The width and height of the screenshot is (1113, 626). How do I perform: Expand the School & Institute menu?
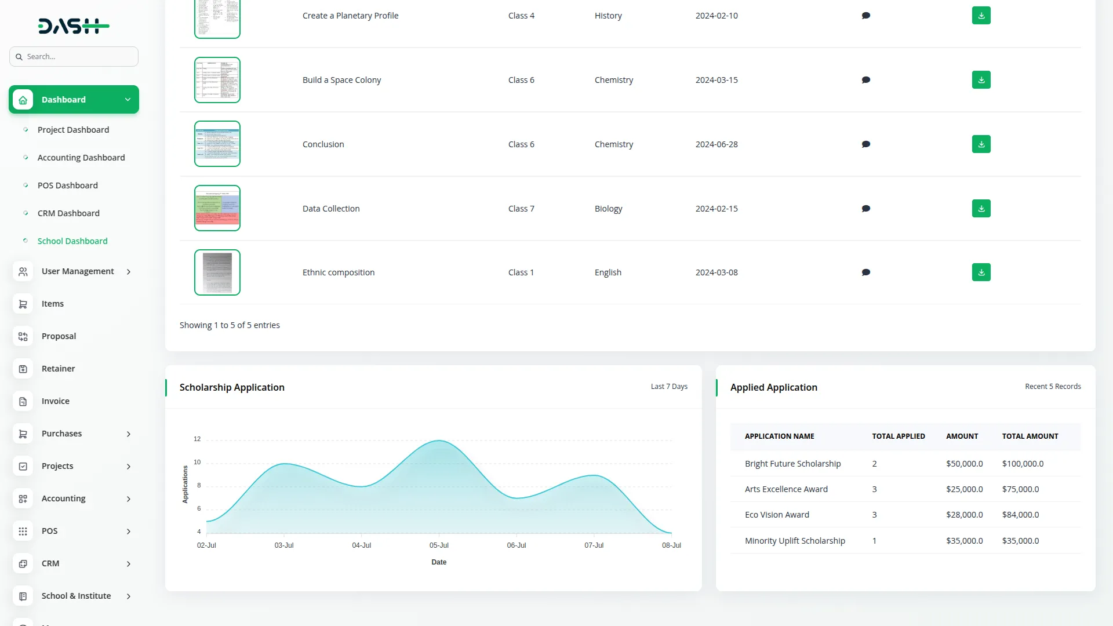[129, 596]
